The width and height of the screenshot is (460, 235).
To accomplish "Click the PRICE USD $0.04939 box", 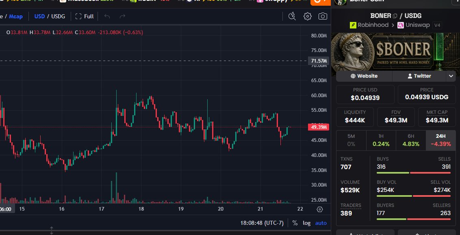I will (365, 94).
